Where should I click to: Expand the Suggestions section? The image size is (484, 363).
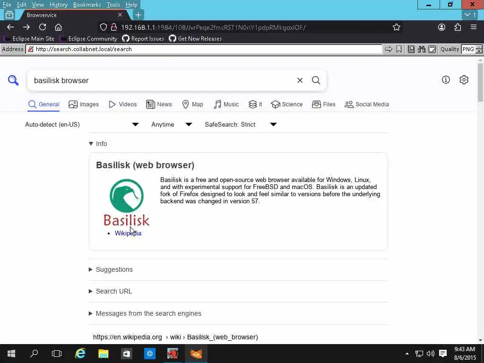click(111, 269)
